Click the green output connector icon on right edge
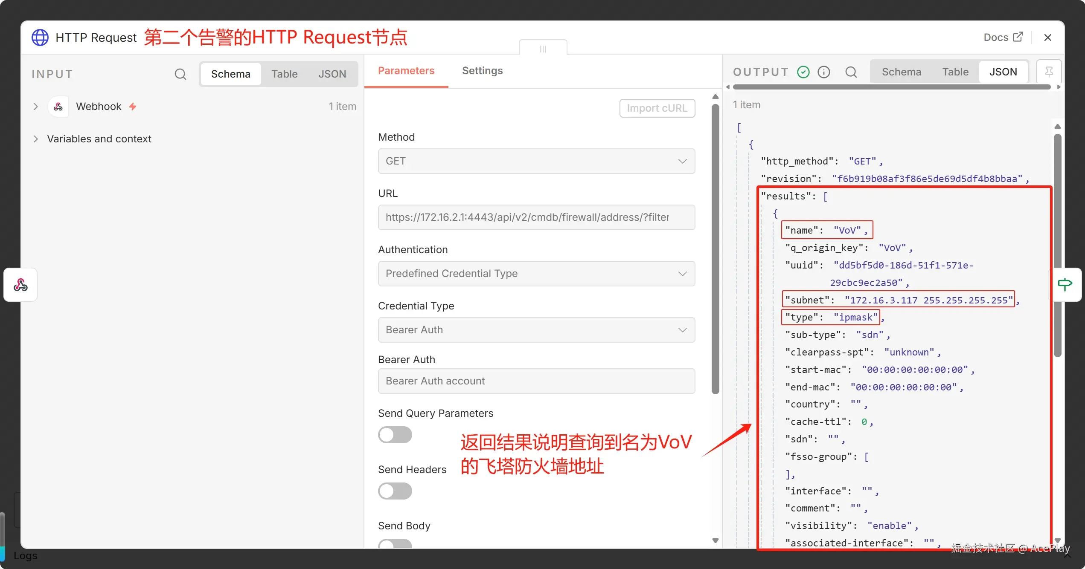 pos(1066,284)
